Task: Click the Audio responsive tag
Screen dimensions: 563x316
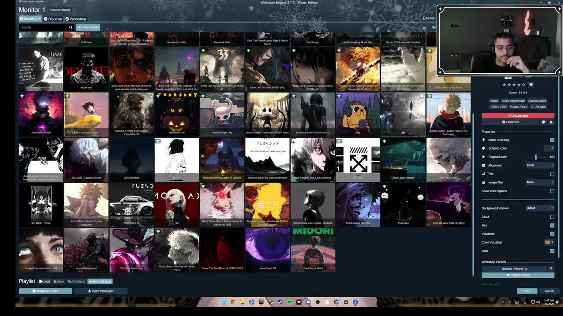Action: [513, 101]
